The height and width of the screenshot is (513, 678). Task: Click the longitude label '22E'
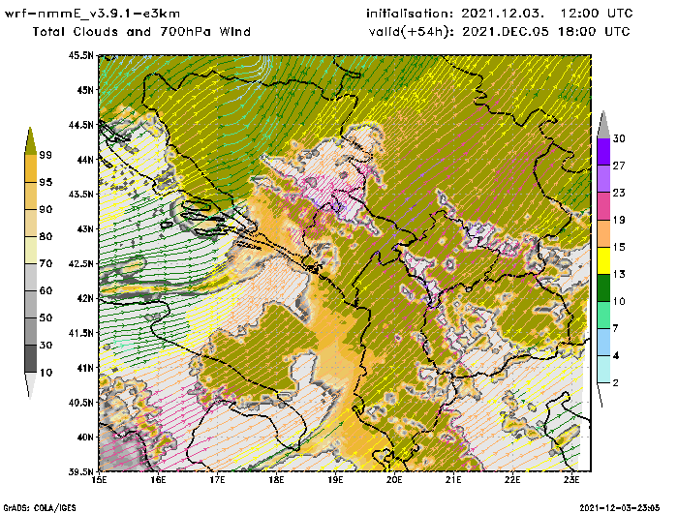(x=512, y=480)
